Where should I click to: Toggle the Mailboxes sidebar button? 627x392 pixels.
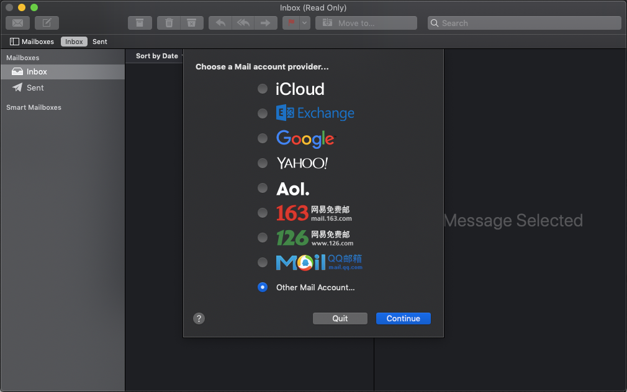coord(32,42)
